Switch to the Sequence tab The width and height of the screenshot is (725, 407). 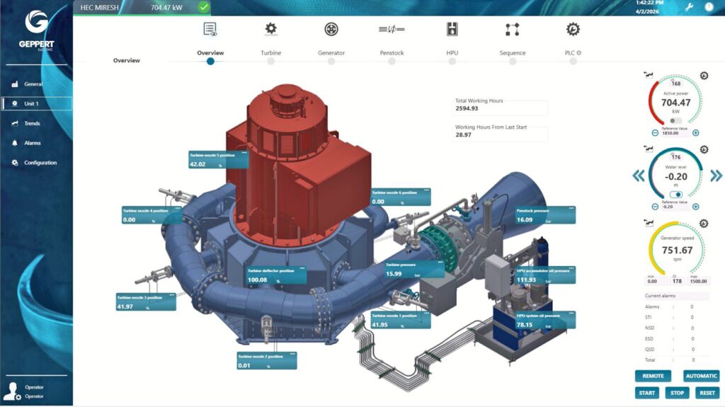(513, 52)
